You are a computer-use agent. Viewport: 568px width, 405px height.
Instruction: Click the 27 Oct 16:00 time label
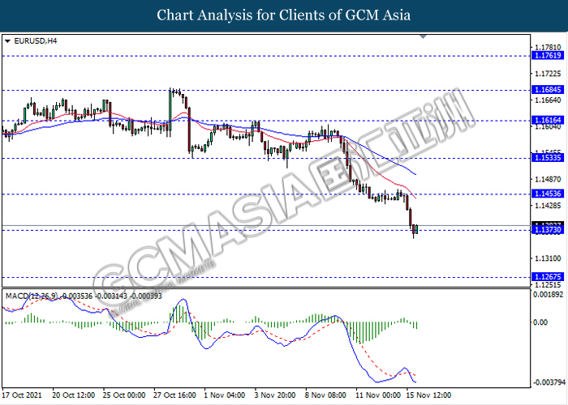(x=174, y=395)
